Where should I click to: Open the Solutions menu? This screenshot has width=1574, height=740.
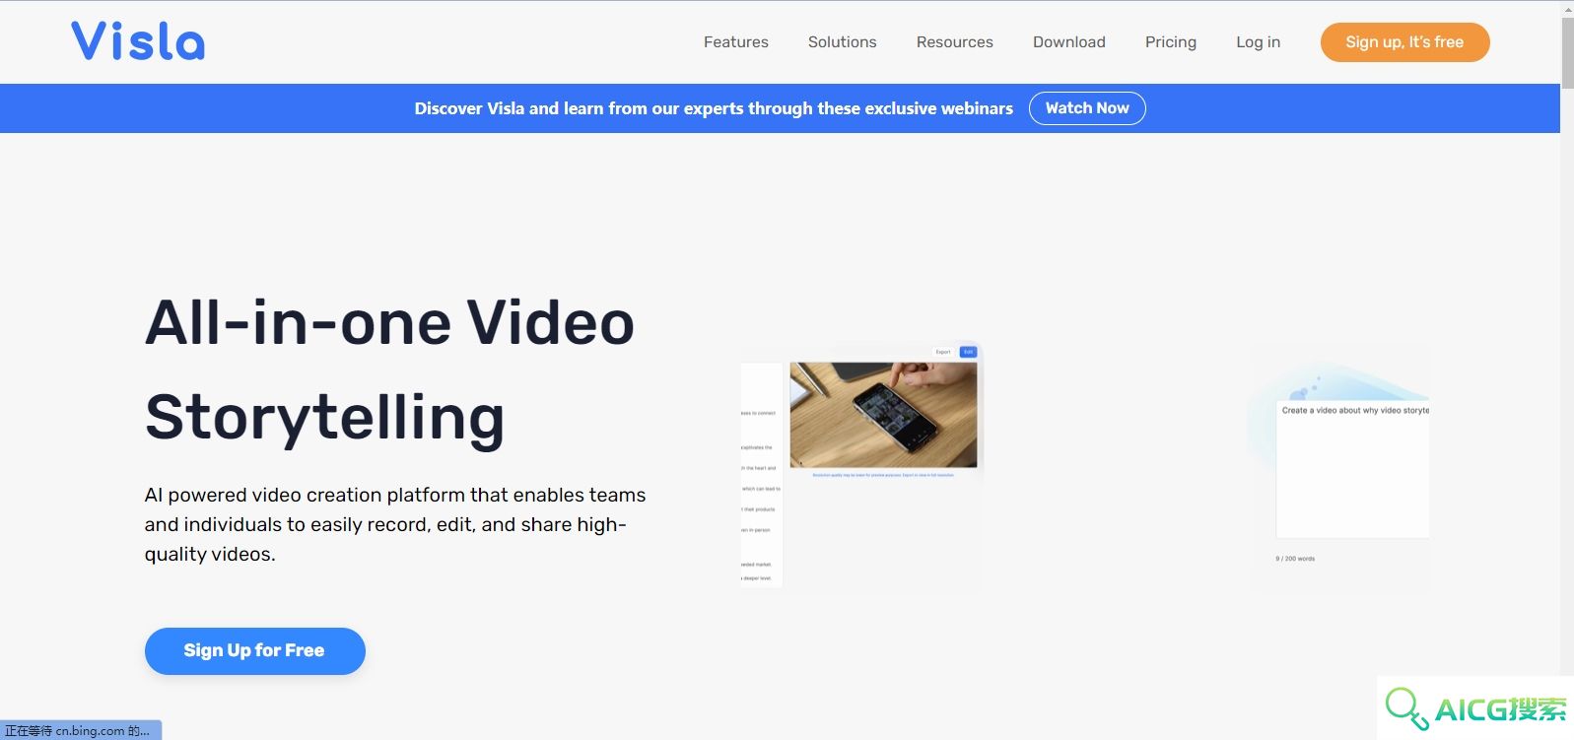[842, 42]
